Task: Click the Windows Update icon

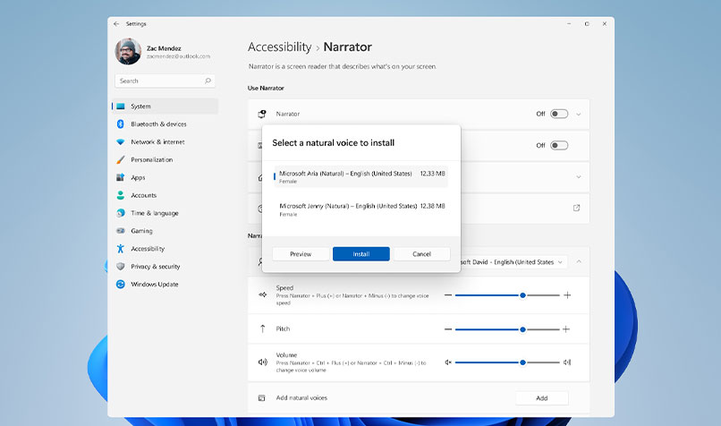Action: [x=120, y=285]
